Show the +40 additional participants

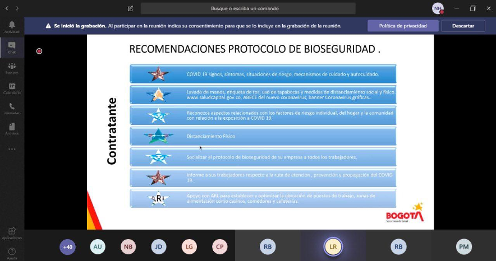(x=67, y=247)
